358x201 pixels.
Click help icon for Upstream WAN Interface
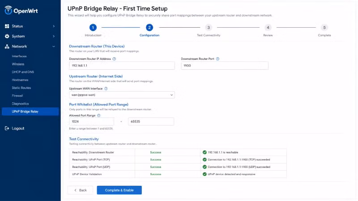click(x=106, y=88)
